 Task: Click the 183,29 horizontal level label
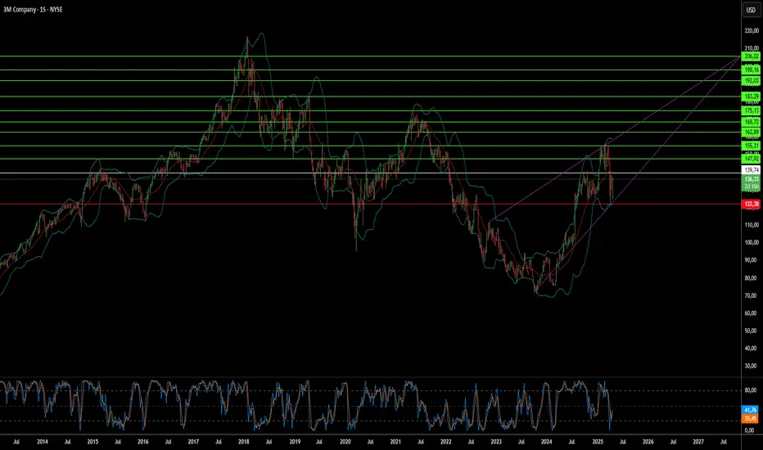tap(751, 97)
